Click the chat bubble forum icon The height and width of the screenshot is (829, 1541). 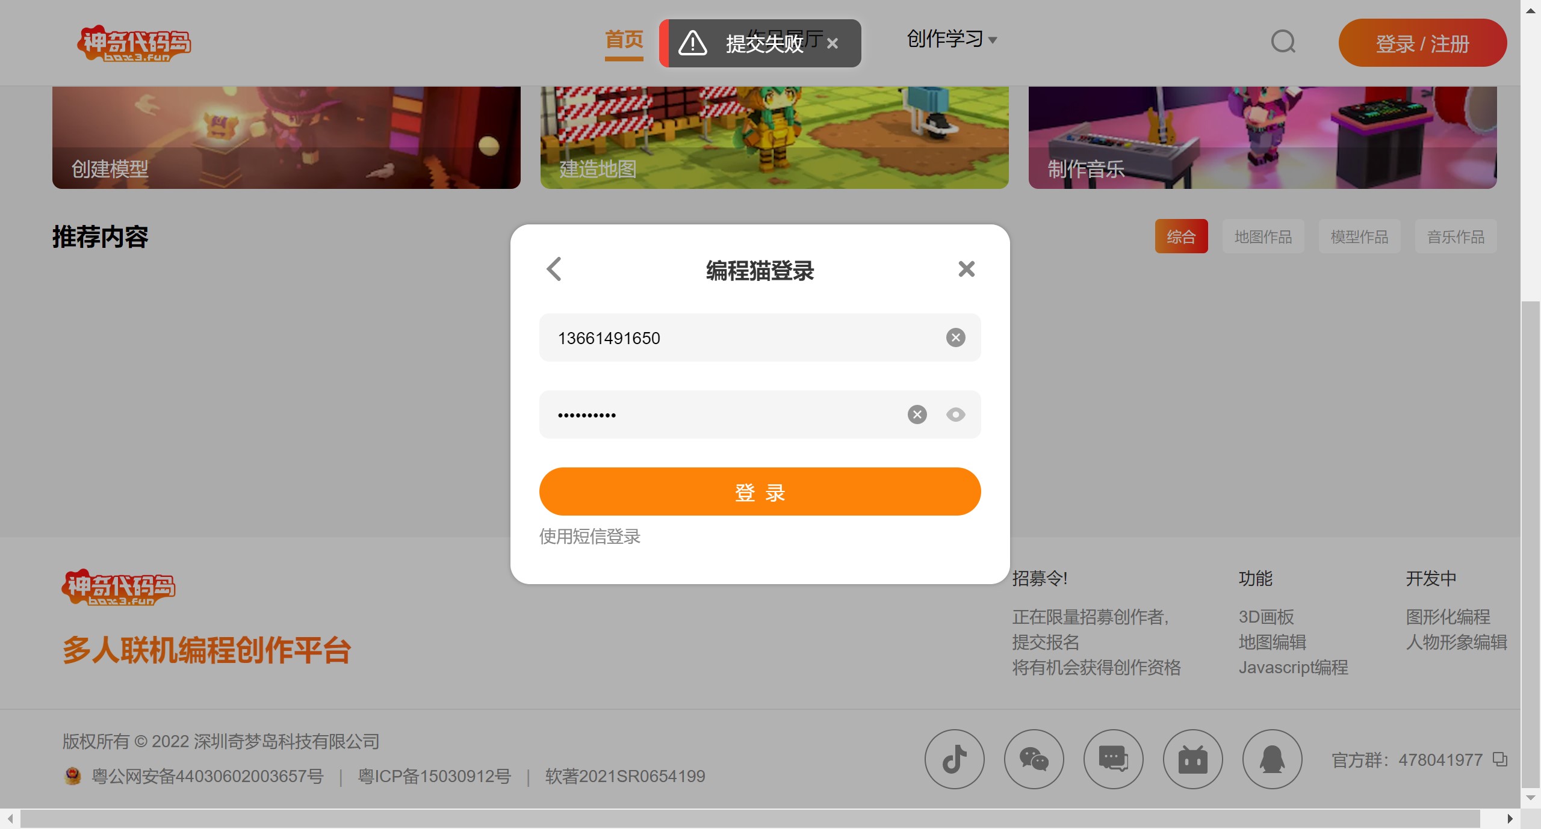click(x=1113, y=759)
